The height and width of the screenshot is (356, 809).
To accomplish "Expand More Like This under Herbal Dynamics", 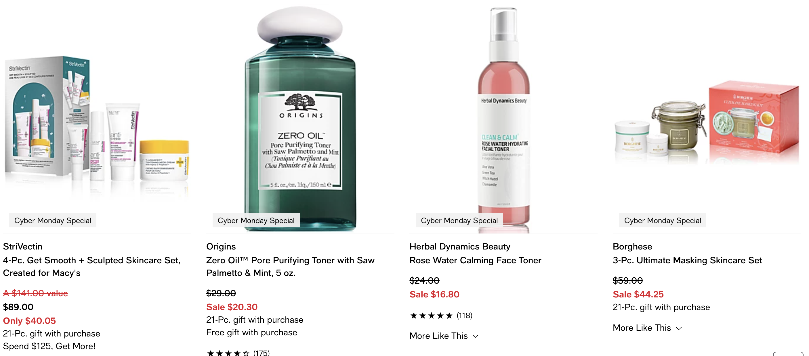I will (x=444, y=336).
